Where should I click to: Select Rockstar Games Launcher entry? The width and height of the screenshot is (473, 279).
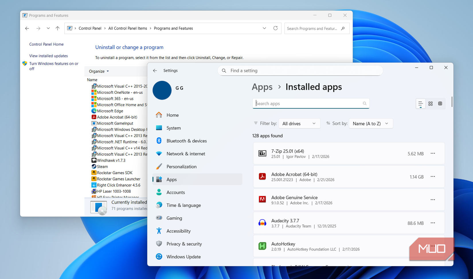pos(116,179)
